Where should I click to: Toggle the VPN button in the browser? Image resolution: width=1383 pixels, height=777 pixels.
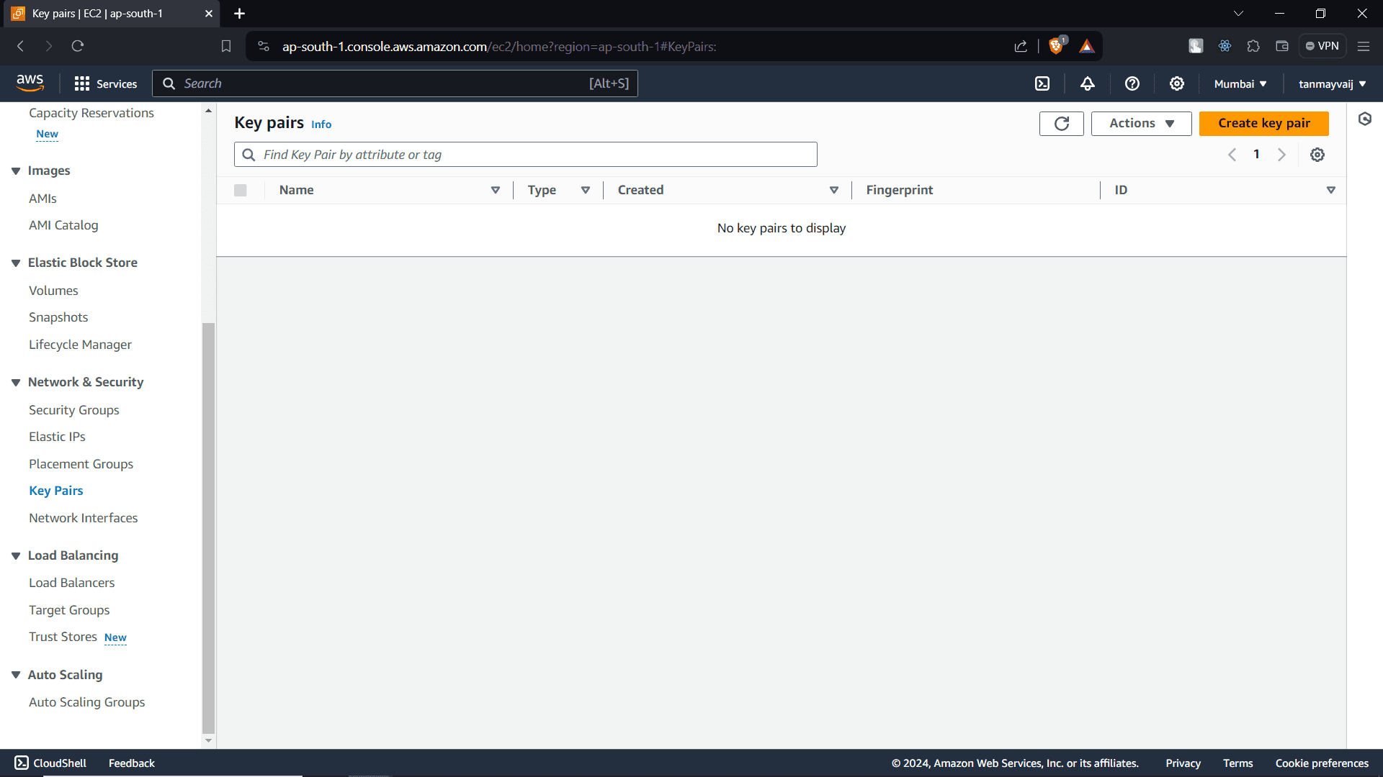[1322, 45]
